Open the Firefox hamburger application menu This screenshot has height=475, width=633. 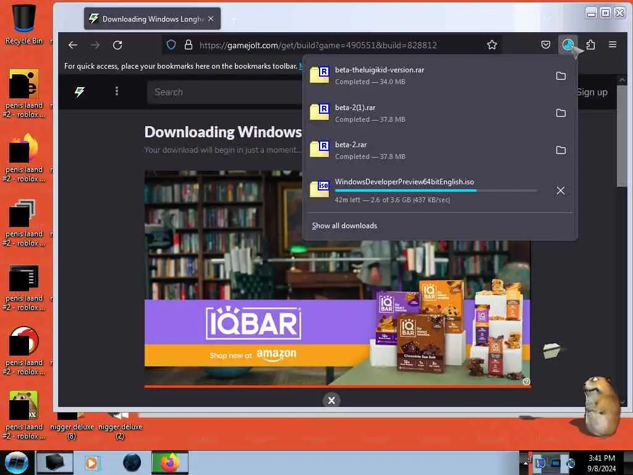pos(613,45)
